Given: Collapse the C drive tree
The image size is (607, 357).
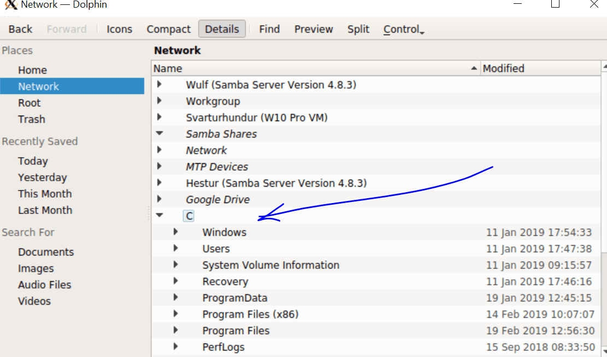Looking at the screenshot, I should (x=159, y=215).
